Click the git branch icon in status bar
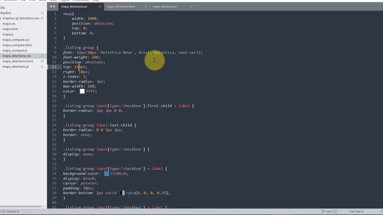This screenshot has width=383, height=215. pyautogui.click(x=323, y=211)
